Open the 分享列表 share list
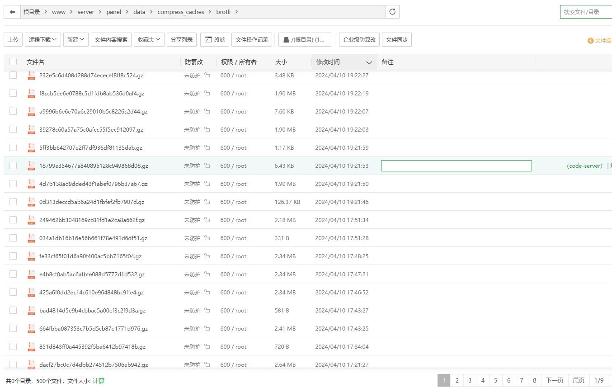This screenshot has height=388, width=612. point(182,40)
